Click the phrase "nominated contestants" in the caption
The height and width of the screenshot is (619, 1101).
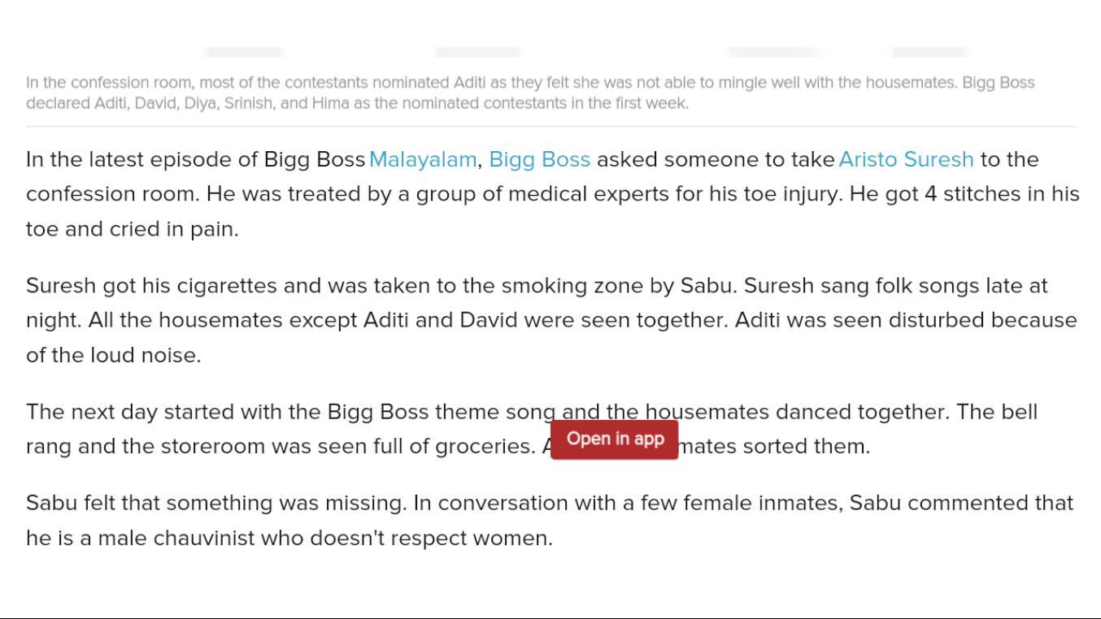tap(556, 103)
